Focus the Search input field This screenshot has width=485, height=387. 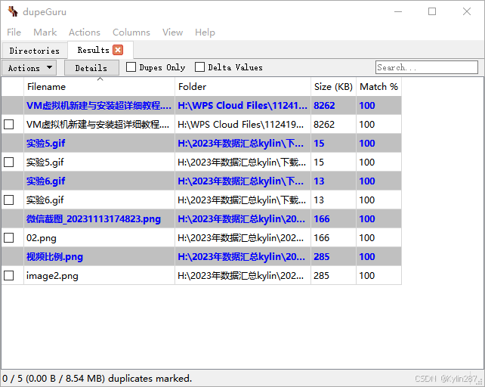point(427,67)
